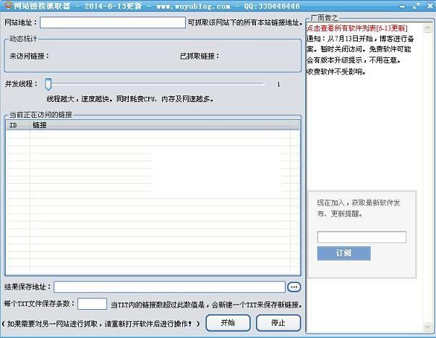Screen dimensions: 436x338
Task: Click the subscription email input field
Action: point(362,237)
